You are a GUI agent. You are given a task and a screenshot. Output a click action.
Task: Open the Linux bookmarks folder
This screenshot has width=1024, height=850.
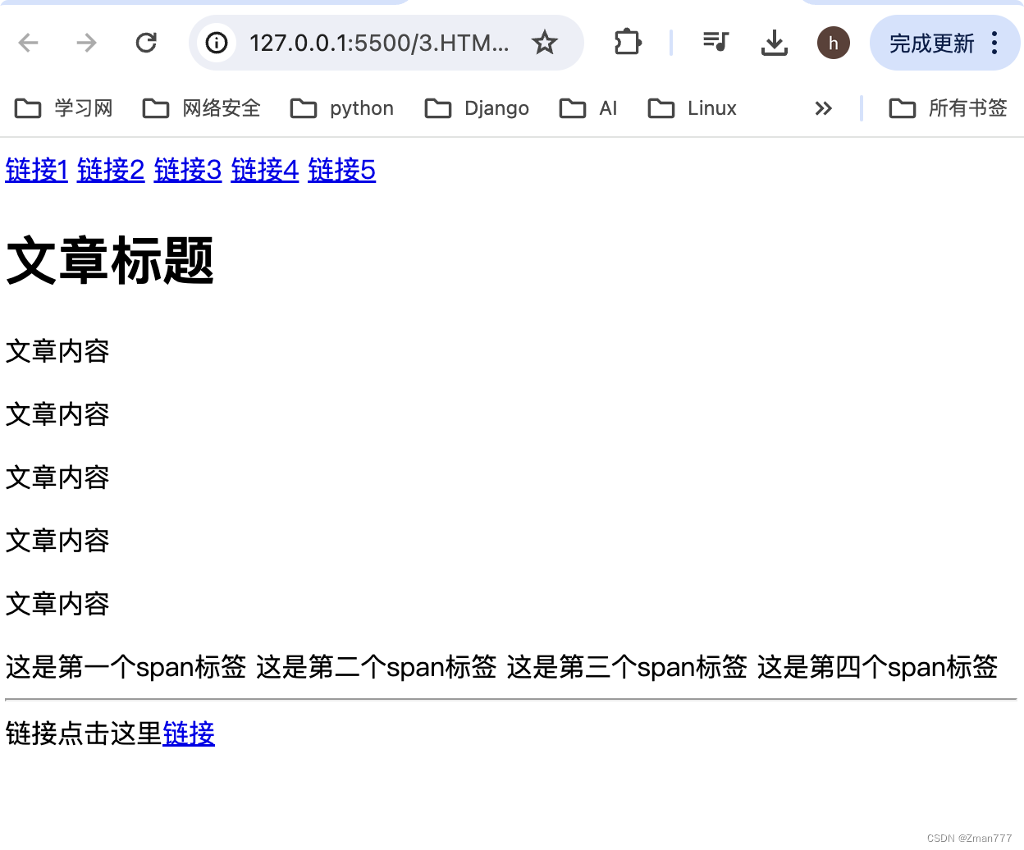[692, 107]
